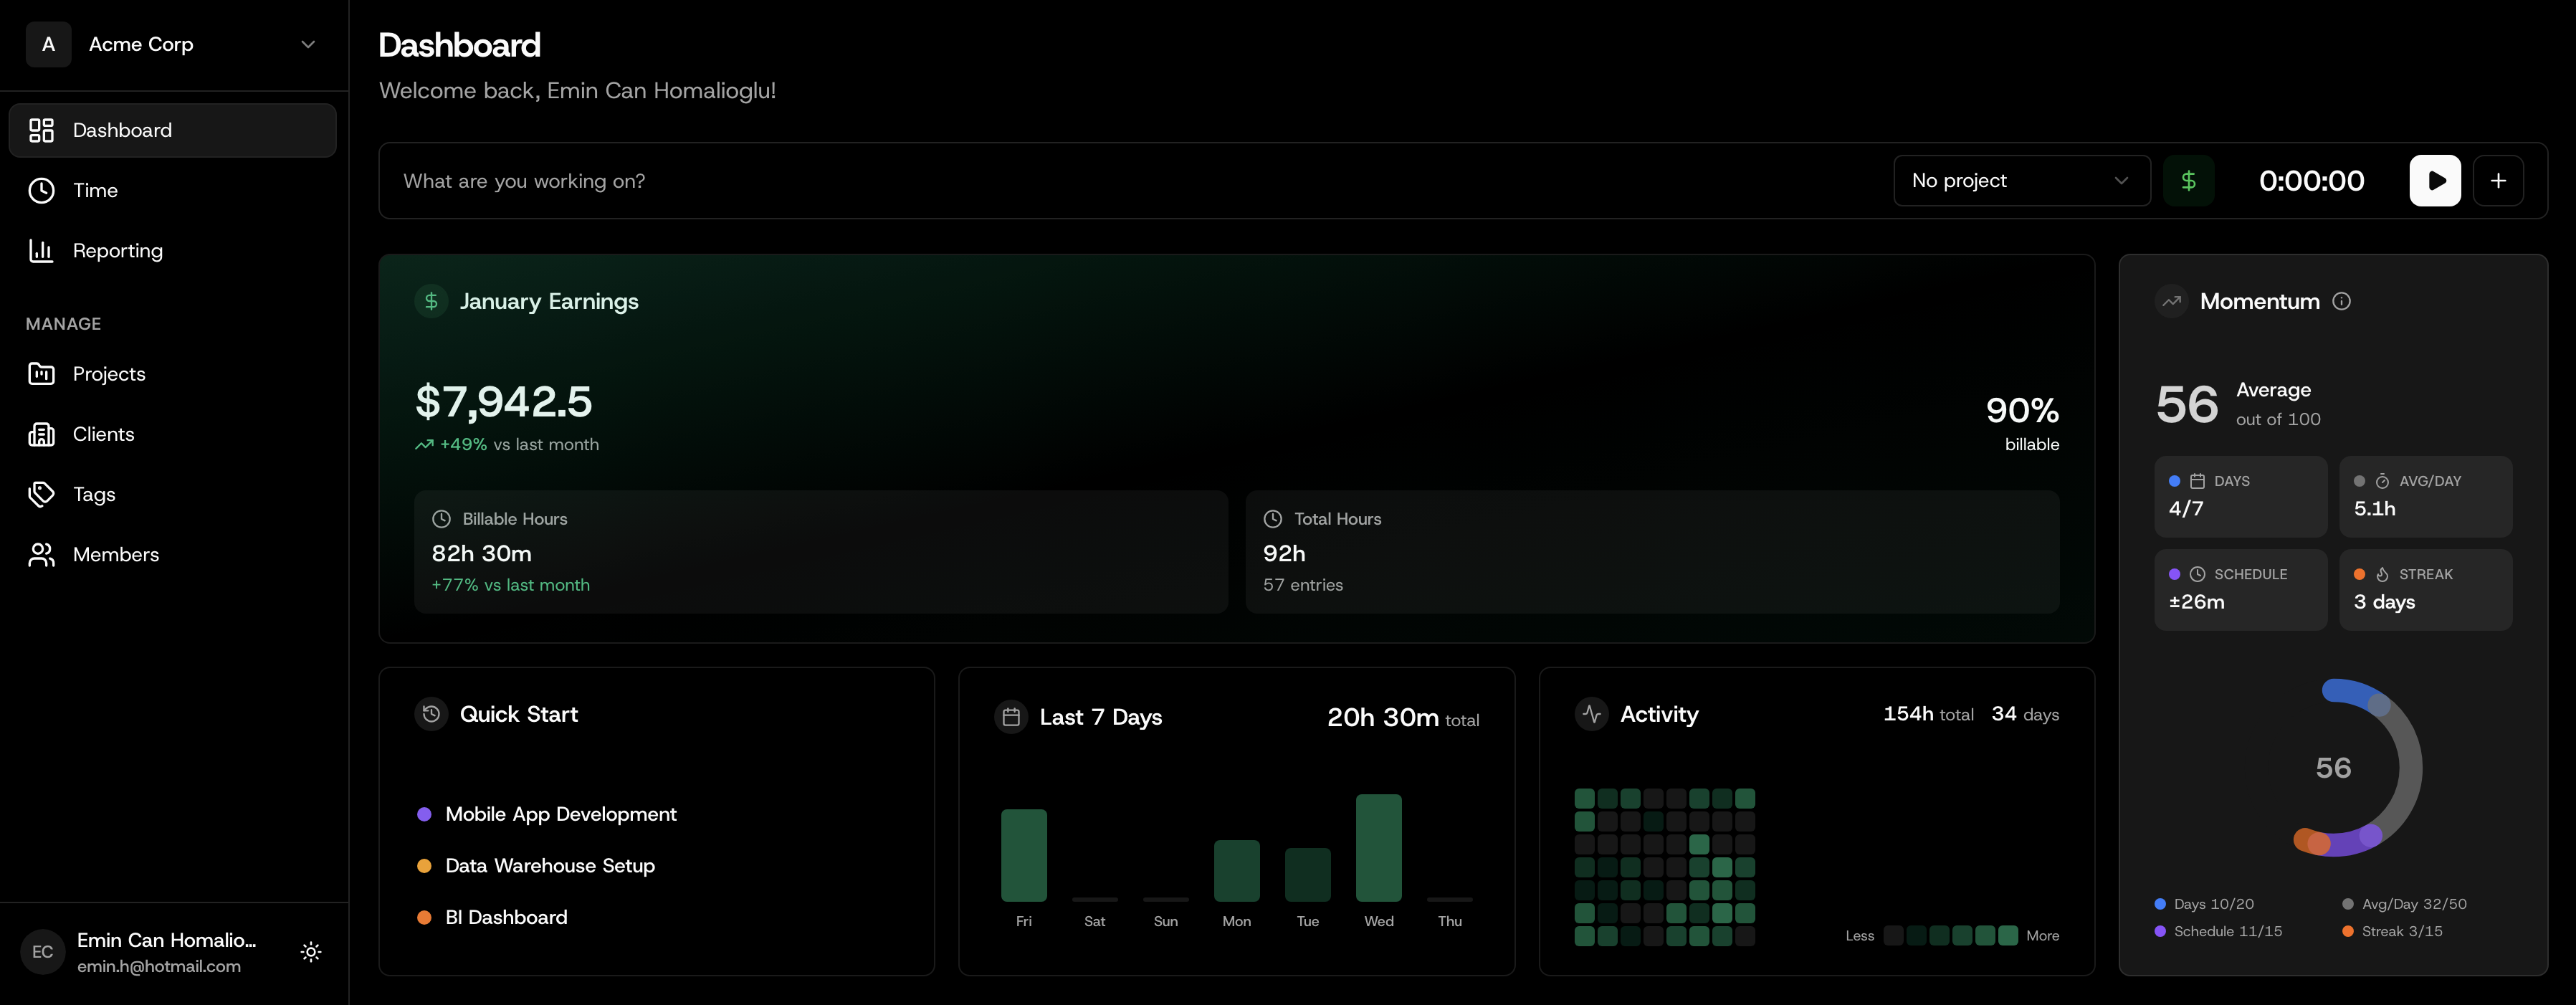
Task: Open Members via the people icon
Action: pos(41,554)
